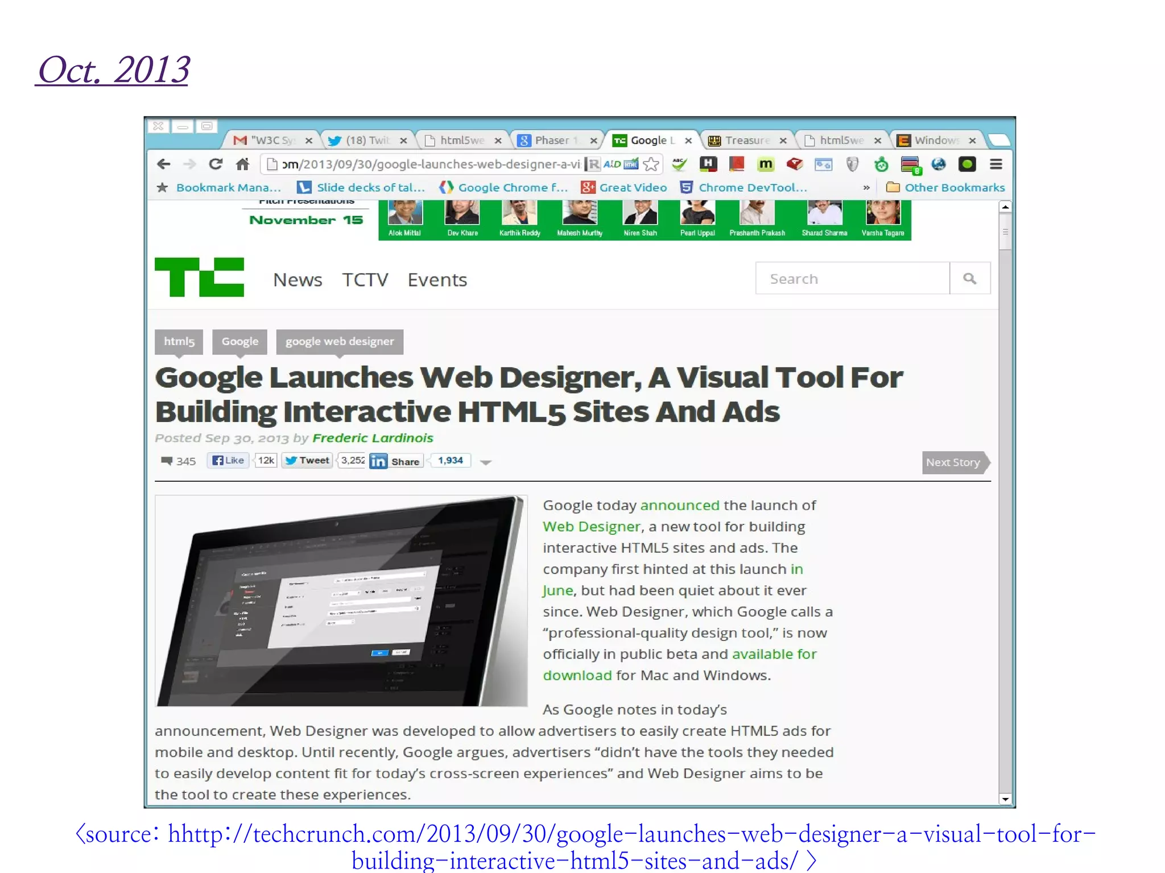Open the new tab button

tap(998, 140)
